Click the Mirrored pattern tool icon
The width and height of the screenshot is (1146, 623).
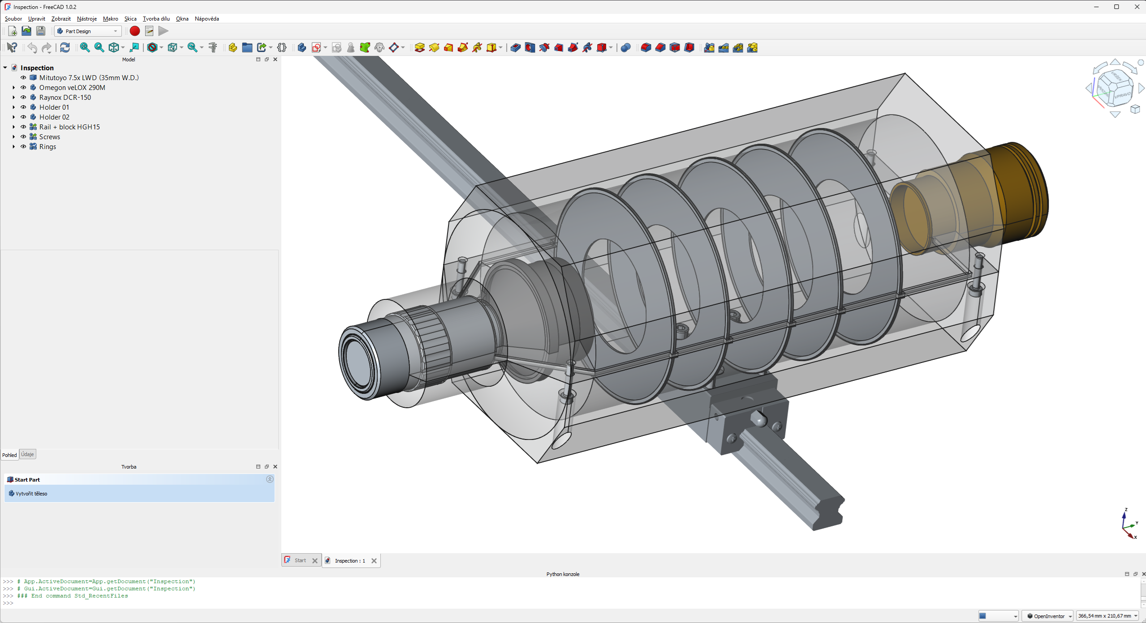tap(709, 47)
